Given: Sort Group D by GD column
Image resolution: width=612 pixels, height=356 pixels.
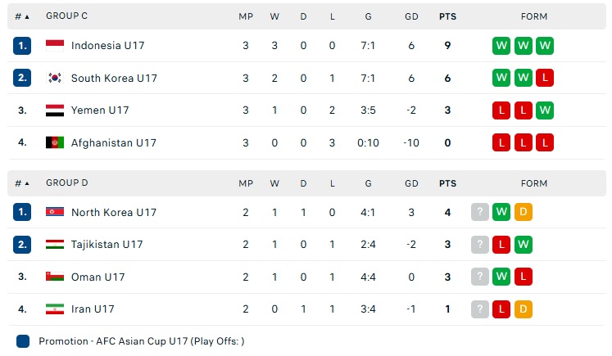Looking at the screenshot, I should pos(411,183).
